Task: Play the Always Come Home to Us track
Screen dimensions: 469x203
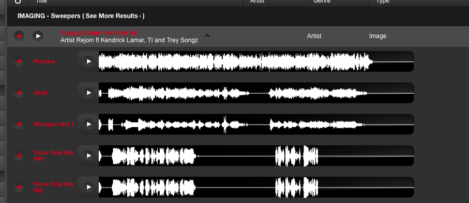Action: tap(38, 36)
